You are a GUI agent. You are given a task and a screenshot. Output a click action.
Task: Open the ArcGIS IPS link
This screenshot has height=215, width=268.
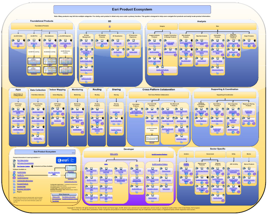pyautogui.click(x=58, y=120)
